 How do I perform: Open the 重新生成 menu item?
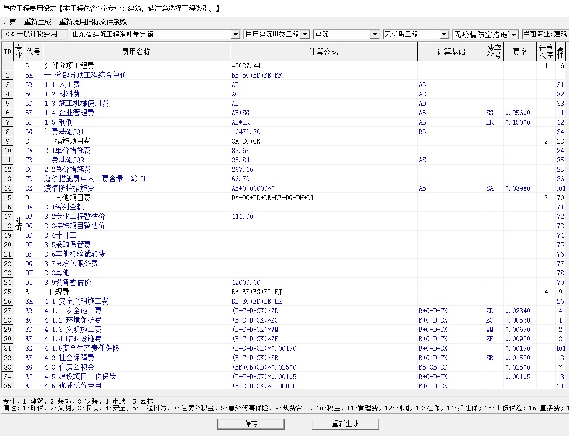point(38,22)
